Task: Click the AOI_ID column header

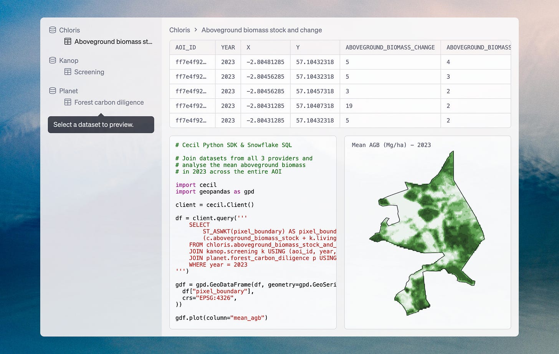Action: click(192, 48)
